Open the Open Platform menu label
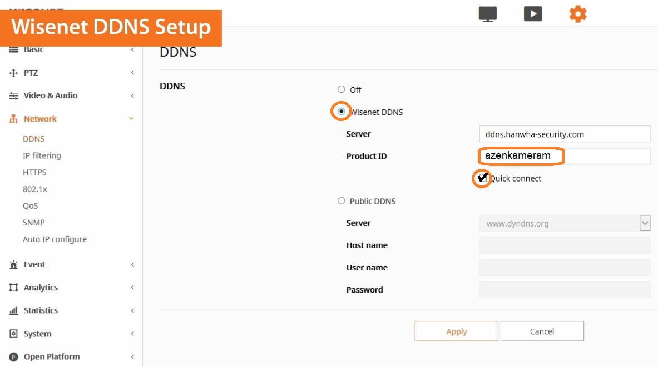 coord(52,356)
